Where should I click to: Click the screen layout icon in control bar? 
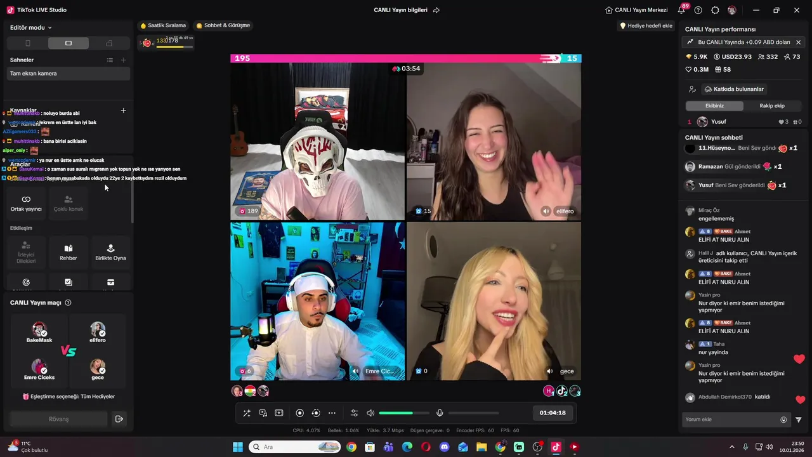278,413
